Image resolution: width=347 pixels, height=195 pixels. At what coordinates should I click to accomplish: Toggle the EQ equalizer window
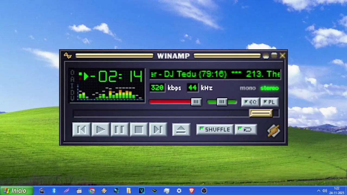point(250,102)
